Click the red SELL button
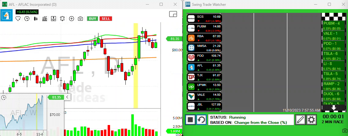Image resolution: width=348 pixels, height=136 pixels. click(106, 19)
